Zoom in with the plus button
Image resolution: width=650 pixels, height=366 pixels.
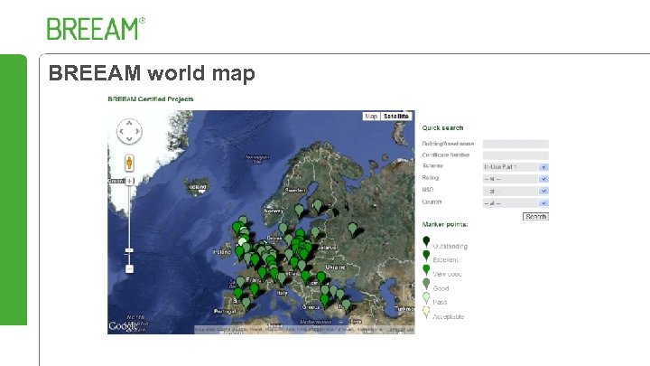(129, 181)
